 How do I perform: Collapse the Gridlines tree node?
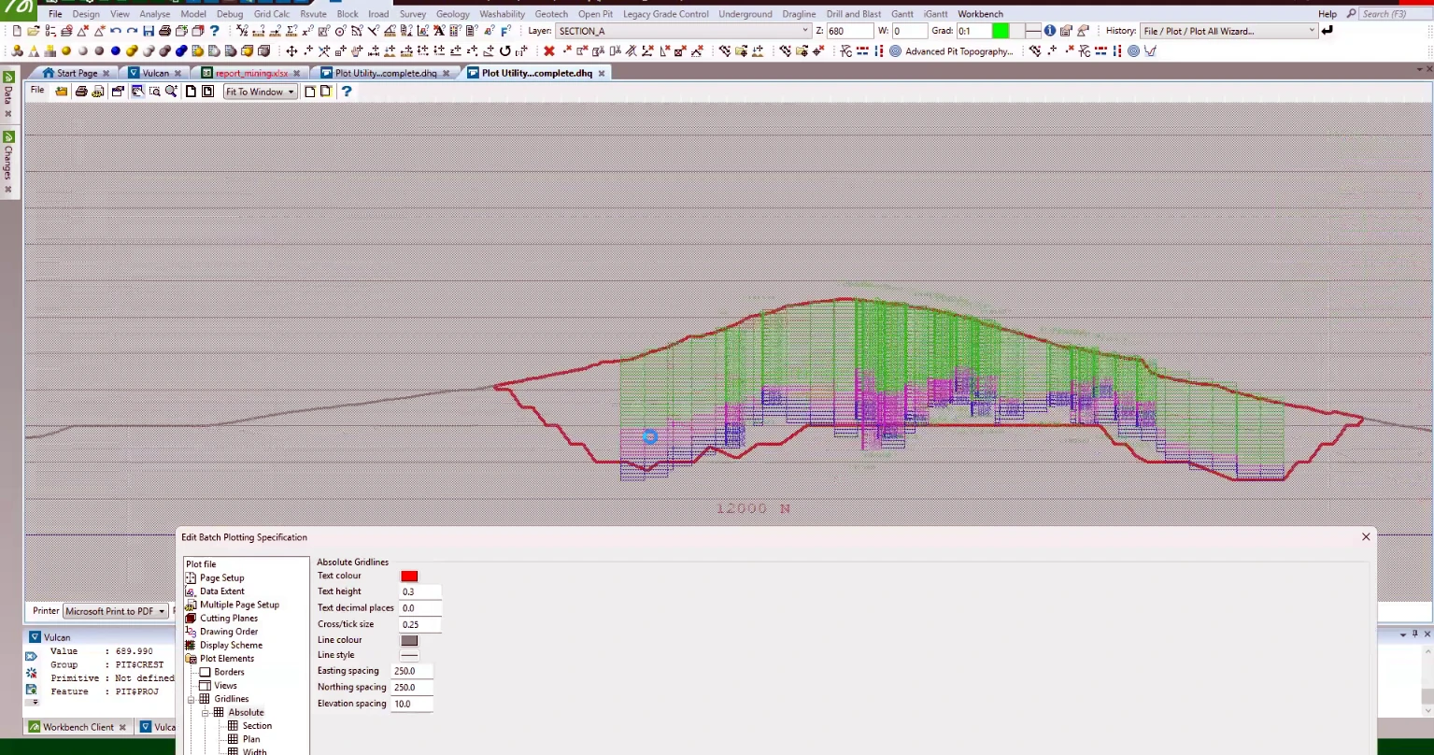[x=192, y=699]
